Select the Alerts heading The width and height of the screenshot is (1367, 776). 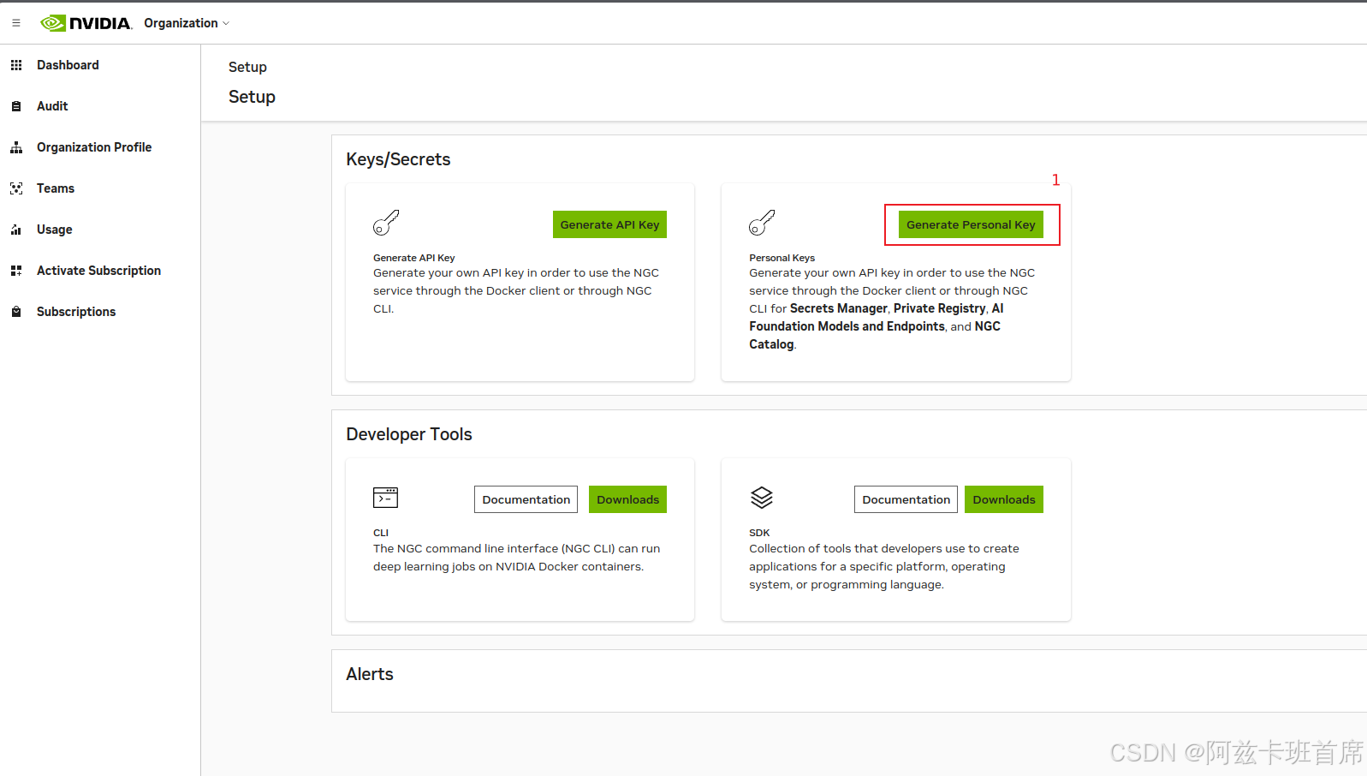pos(370,674)
